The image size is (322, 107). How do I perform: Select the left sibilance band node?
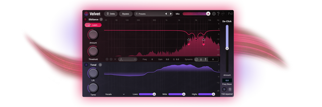pyautogui.click(x=189, y=42)
